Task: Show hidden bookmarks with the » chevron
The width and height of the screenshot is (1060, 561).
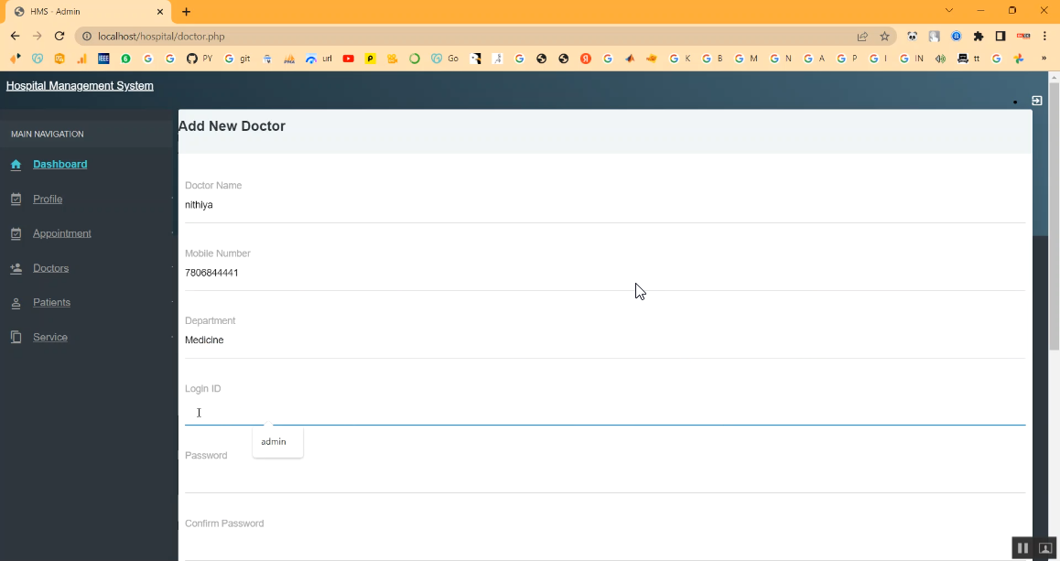Action: (1044, 59)
